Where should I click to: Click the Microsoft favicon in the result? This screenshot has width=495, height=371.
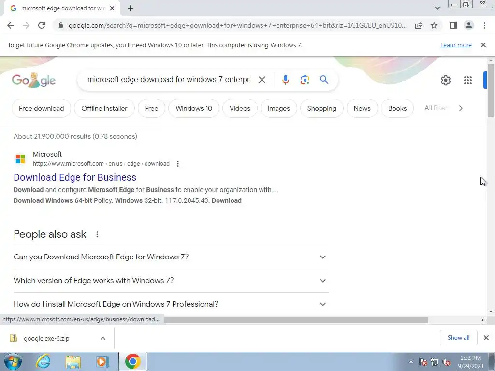click(x=20, y=158)
